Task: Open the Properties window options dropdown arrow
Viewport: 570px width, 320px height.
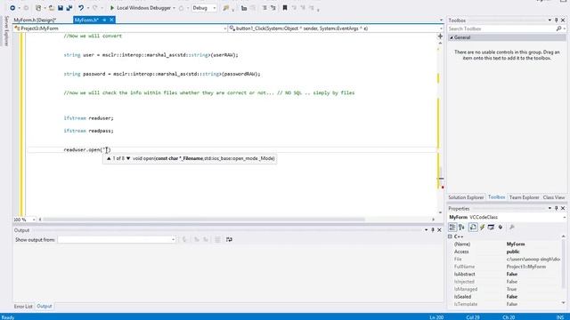Action: 550,208
